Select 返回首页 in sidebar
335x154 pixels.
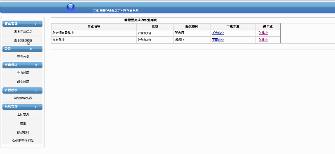click(x=23, y=115)
